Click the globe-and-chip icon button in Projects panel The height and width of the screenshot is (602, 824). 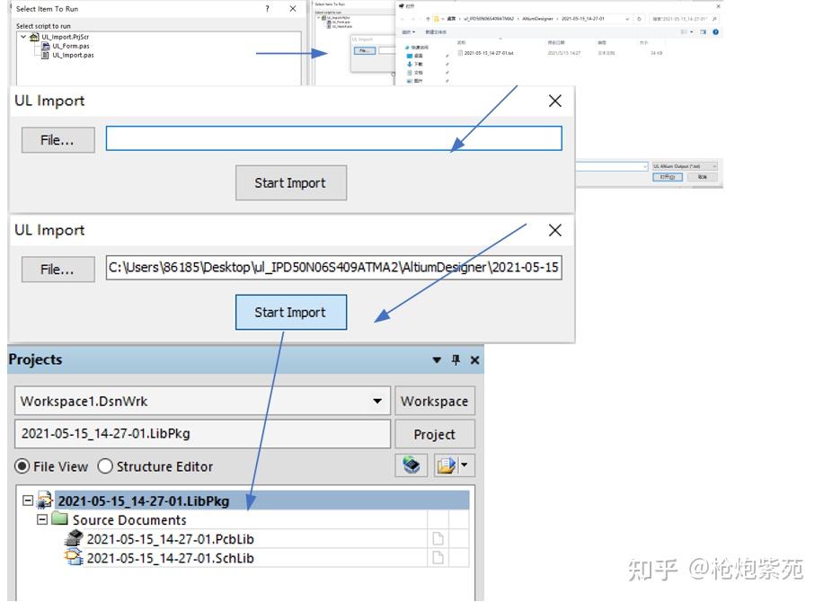point(412,465)
